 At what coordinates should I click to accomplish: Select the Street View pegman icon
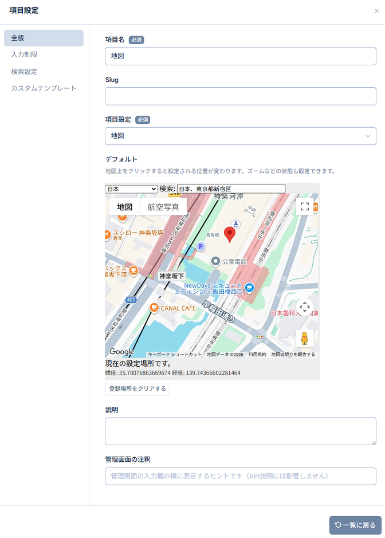304,338
